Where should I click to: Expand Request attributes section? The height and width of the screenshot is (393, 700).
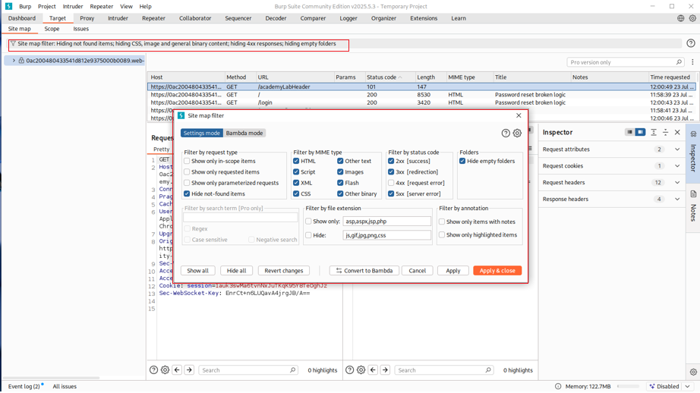click(677, 149)
